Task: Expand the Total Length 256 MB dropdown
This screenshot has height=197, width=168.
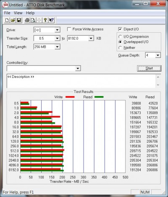Action: click(x=57, y=47)
